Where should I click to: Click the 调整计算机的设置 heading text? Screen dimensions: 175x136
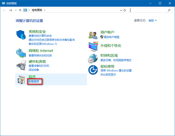(x=29, y=21)
